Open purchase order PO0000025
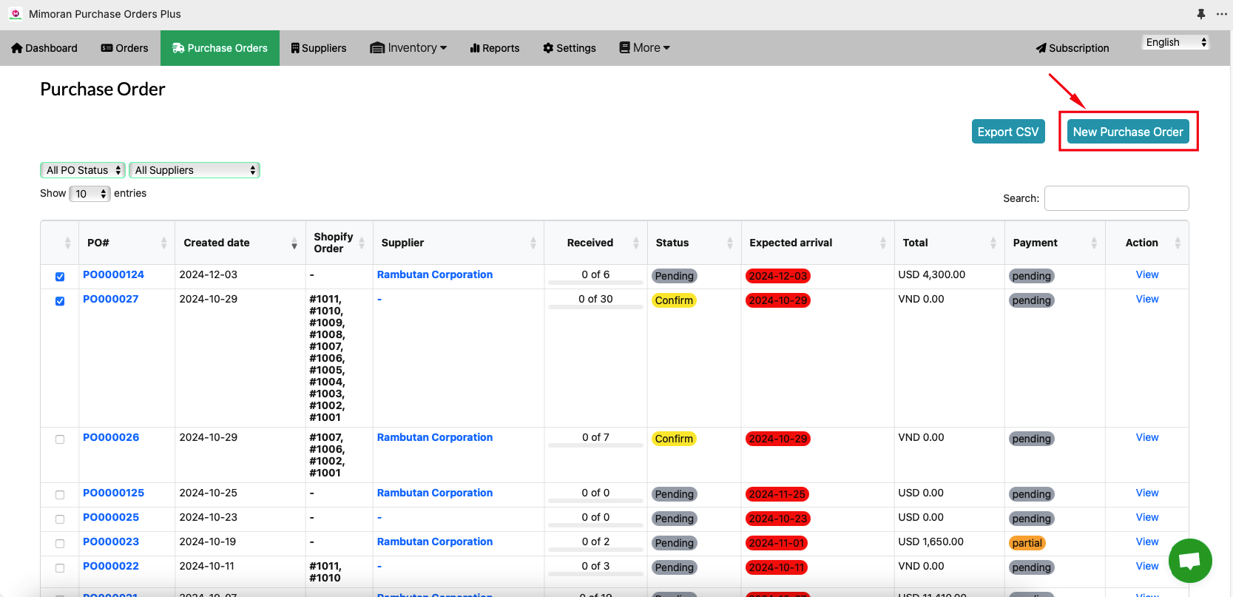The width and height of the screenshot is (1233, 597). (x=111, y=517)
